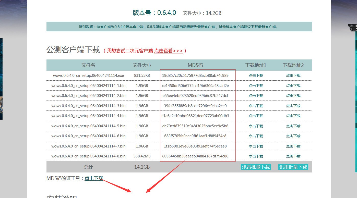Open the 点击查看>>> anime client link
Viewport: 357px width, 198px height.
(x=169, y=51)
